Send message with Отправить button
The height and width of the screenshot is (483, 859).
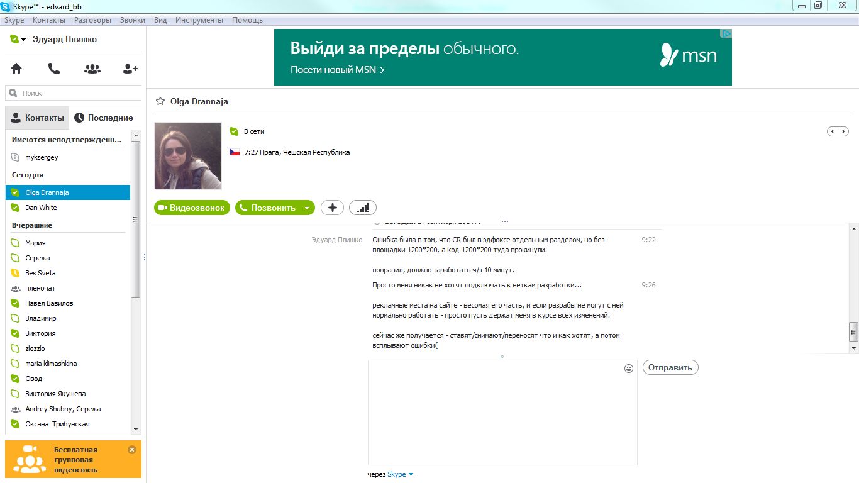(x=670, y=367)
